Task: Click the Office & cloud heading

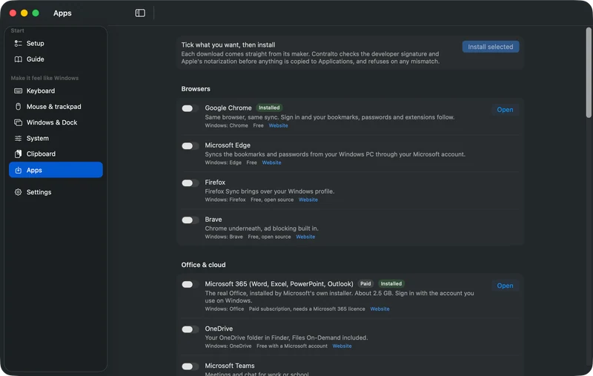Action: [203, 265]
